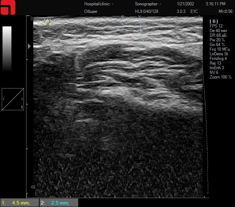The image size is (235, 207).
Task: Click the Zoom 100 % parameter
Action: tap(220, 77)
